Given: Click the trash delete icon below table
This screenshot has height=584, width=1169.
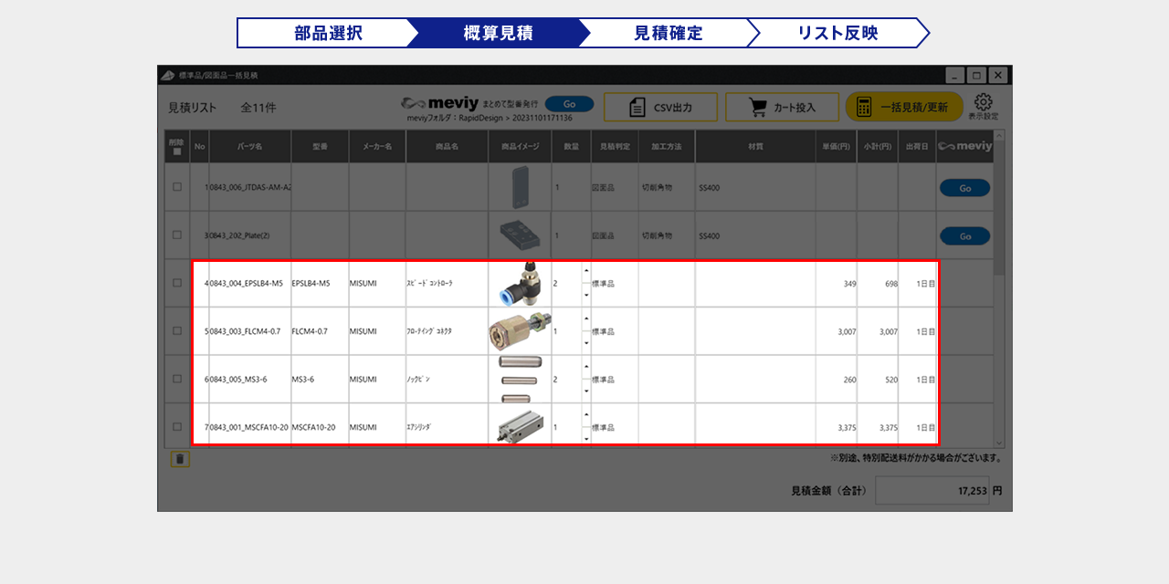Looking at the screenshot, I should click(x=180, y=459).
